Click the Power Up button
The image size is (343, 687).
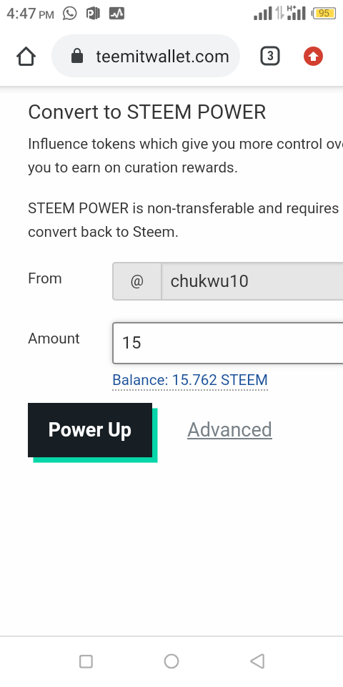click(x=90, y=430)
